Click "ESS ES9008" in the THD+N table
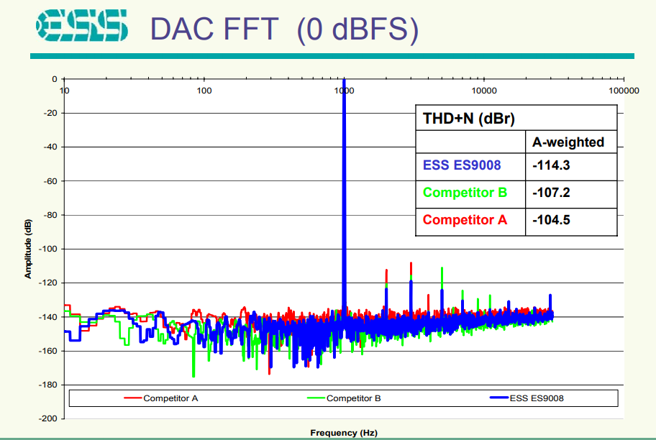This screenshot has height=440, width=656. pyautogui.click(x=462, y=165)
